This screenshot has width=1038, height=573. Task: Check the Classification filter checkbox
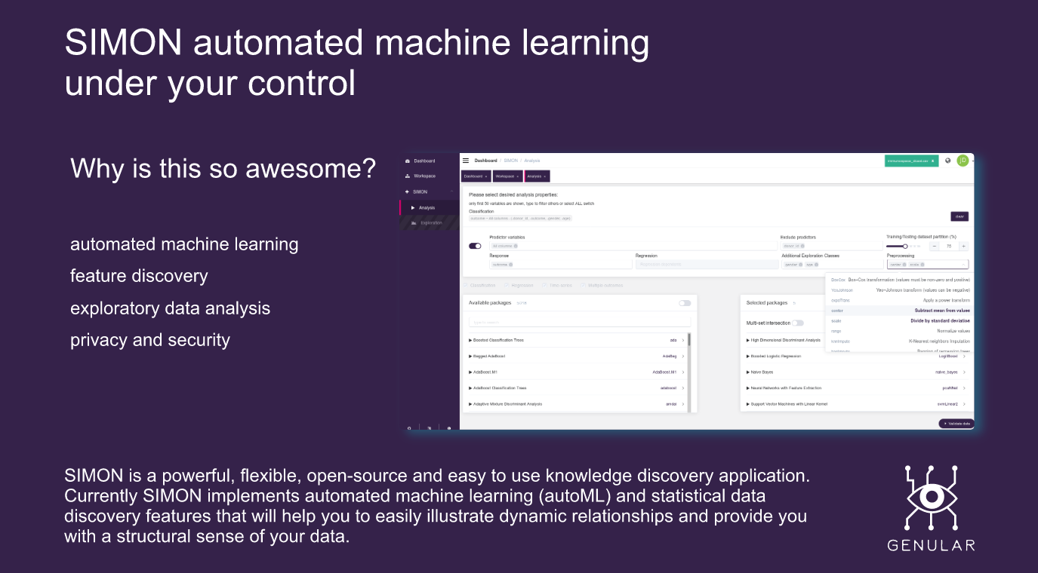pyautogui.click(x=466, y=286)
